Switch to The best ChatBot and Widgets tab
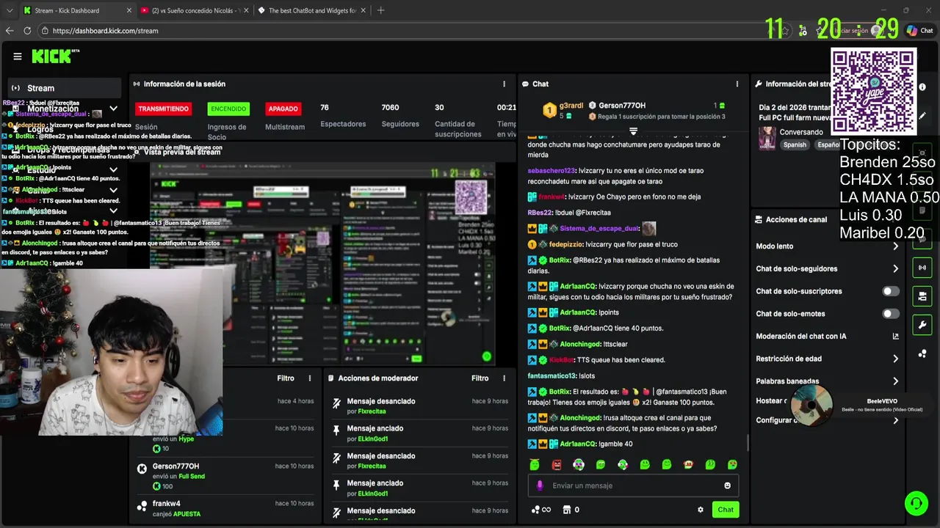The height and width of the screenshot is (528, 940). coord(312,10)
